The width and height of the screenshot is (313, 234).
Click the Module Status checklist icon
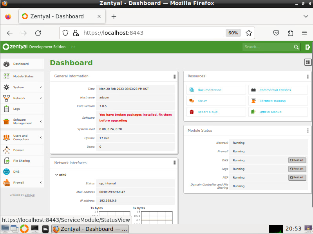[6, 76]
